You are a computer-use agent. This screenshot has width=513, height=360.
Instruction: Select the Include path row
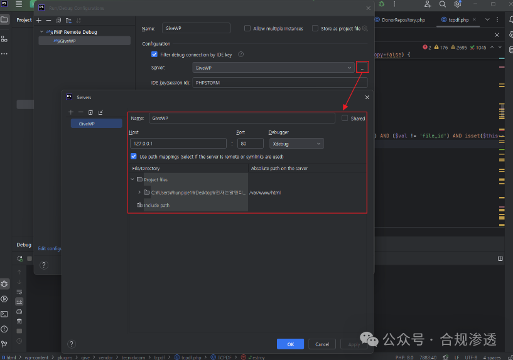coord(156,205)
